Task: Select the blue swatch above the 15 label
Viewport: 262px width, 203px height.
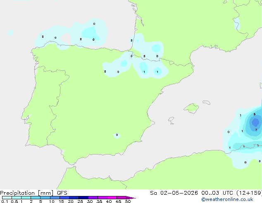Action: click(x=64, y=198)
